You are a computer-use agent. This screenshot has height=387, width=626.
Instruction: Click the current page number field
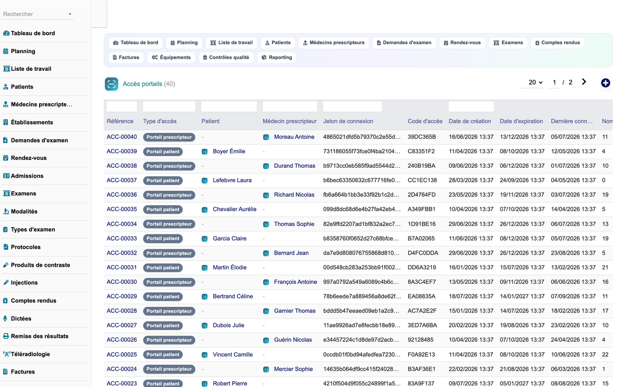pyautogui.click(x=554, y=82)
